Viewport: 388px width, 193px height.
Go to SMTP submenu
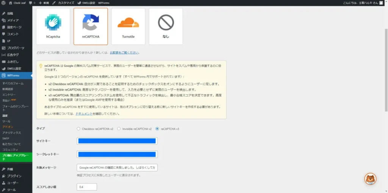[5, 139]
